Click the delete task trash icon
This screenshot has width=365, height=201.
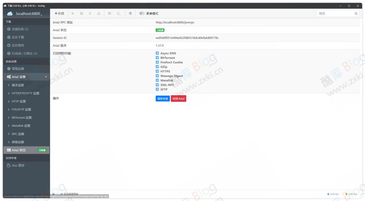pos(90,14)
